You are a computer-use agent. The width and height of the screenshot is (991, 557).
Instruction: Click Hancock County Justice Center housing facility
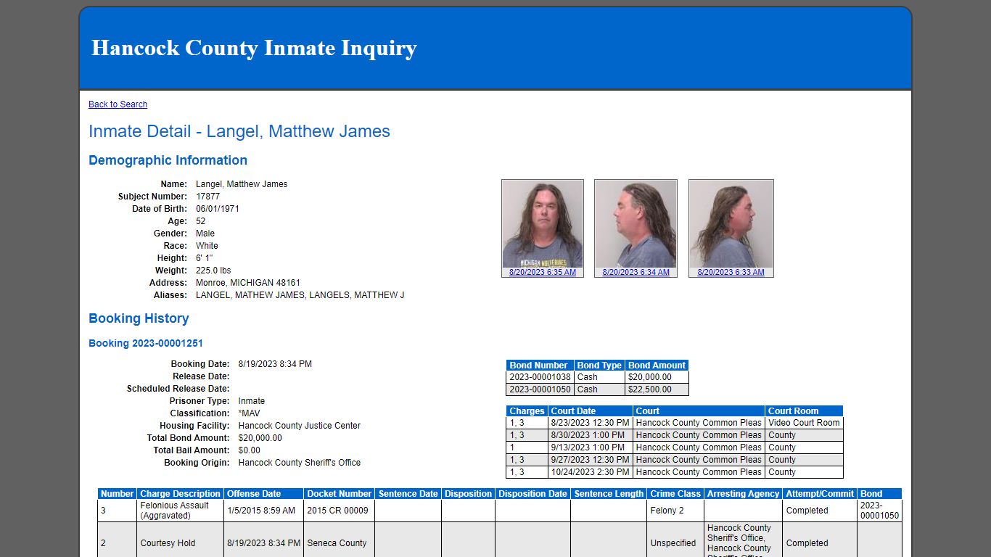pos(299,426)
